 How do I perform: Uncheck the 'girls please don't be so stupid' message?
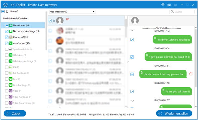(x=132, y=57)
